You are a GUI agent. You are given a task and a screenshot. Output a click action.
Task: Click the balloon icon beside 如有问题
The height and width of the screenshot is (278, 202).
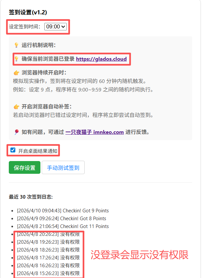click(x=17, y=132)
